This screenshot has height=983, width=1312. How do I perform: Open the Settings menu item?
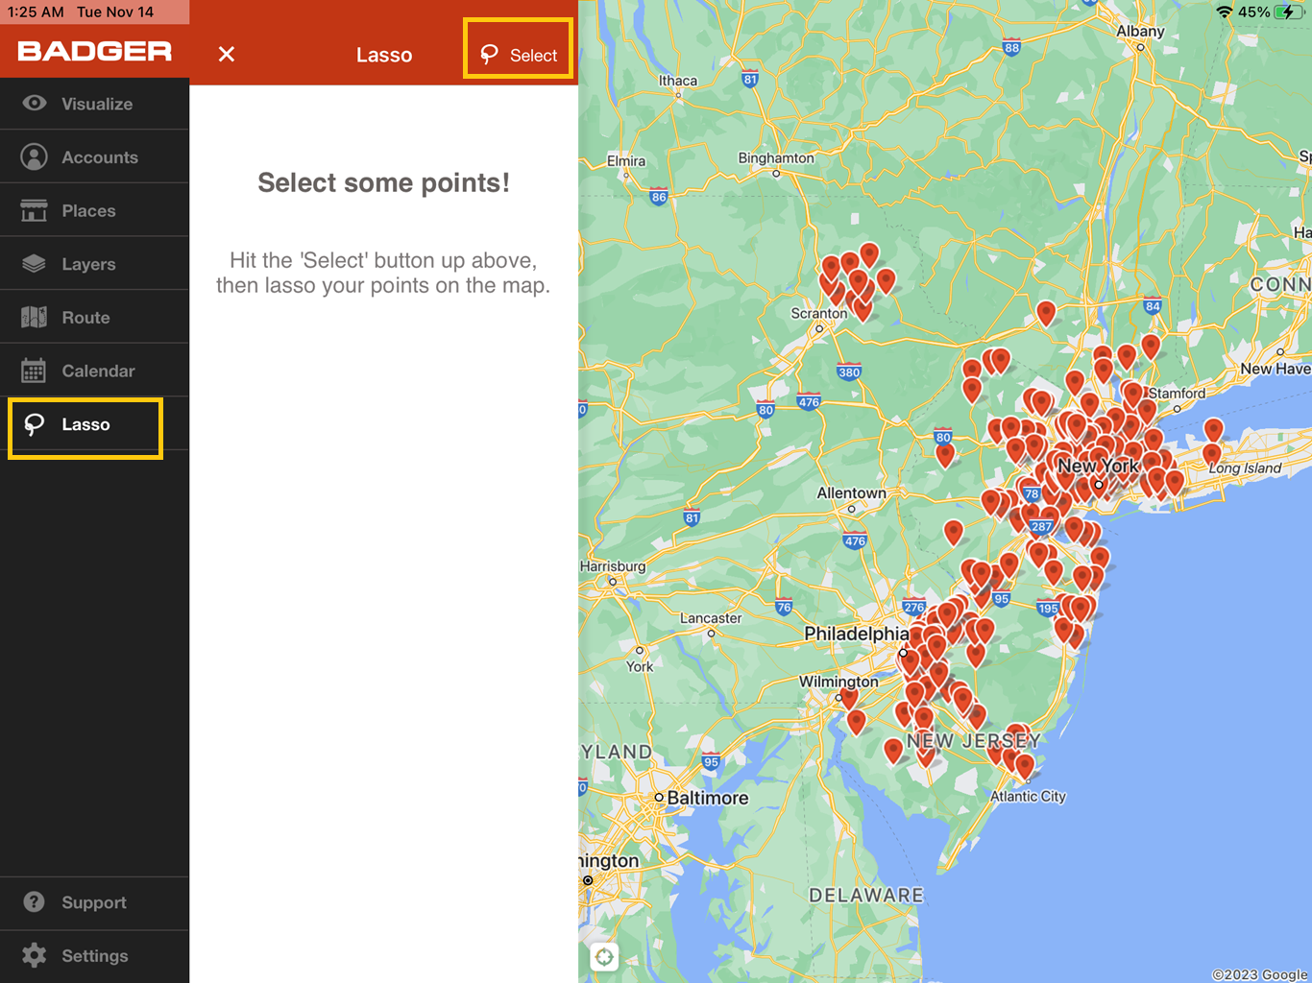94,956
